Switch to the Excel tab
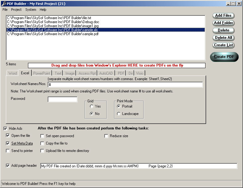The image size is (243, 188). 25,73
